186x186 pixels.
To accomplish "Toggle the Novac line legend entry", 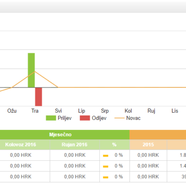I will pyautogui.click(x=128, y=118).
